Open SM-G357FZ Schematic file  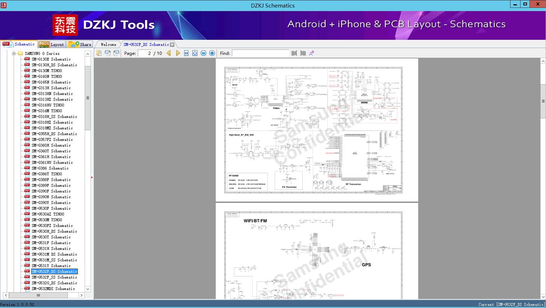[52, 139]
